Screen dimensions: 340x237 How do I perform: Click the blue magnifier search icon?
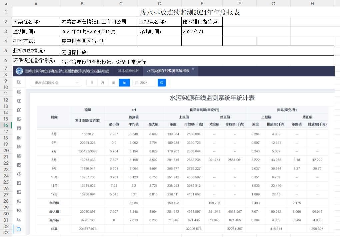162,83
